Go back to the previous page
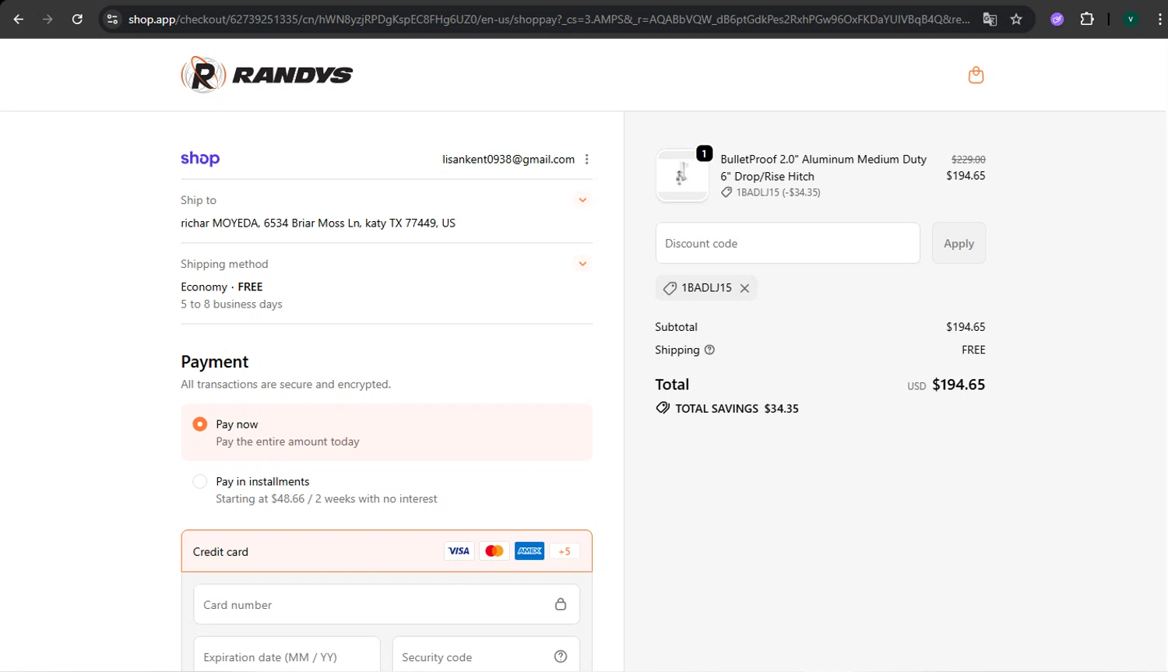This screenshot has width=1168, height=672. point(19,19)
